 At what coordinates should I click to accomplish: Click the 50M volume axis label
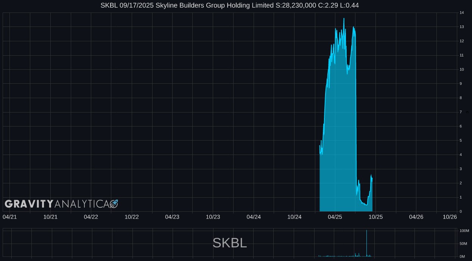(x=463, y=244)
